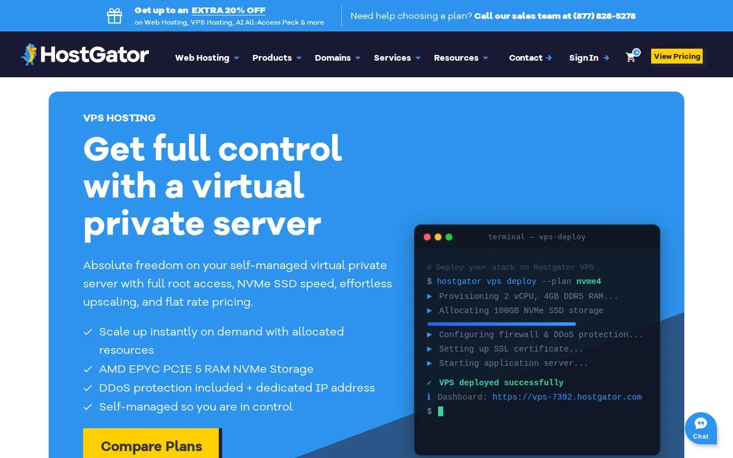The width and height of the screenshot is (733, 458).
Task: Click the Compare Plans button
Action: 151,443
